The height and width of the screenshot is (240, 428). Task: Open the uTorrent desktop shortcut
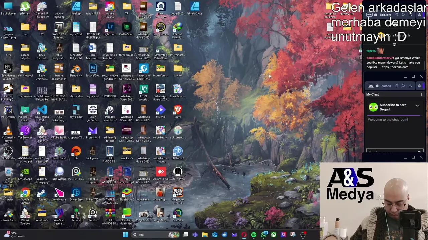tap(25, 9)
